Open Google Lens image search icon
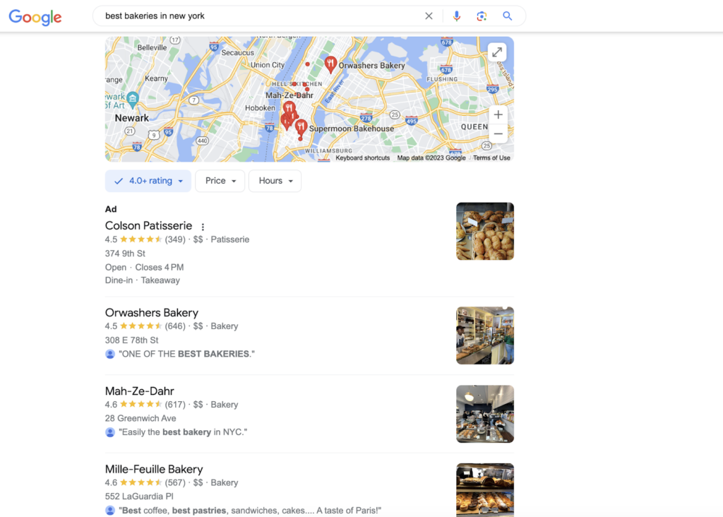 [x=482, y=16]
